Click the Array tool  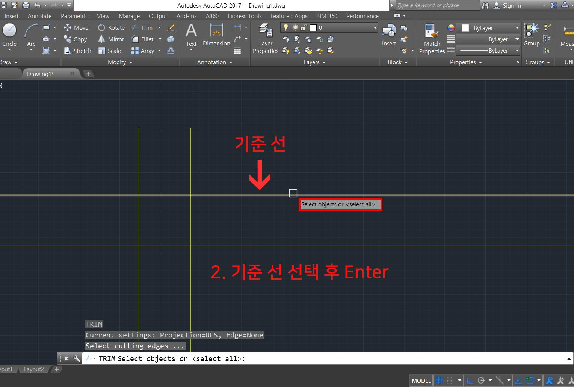[143, 51]
